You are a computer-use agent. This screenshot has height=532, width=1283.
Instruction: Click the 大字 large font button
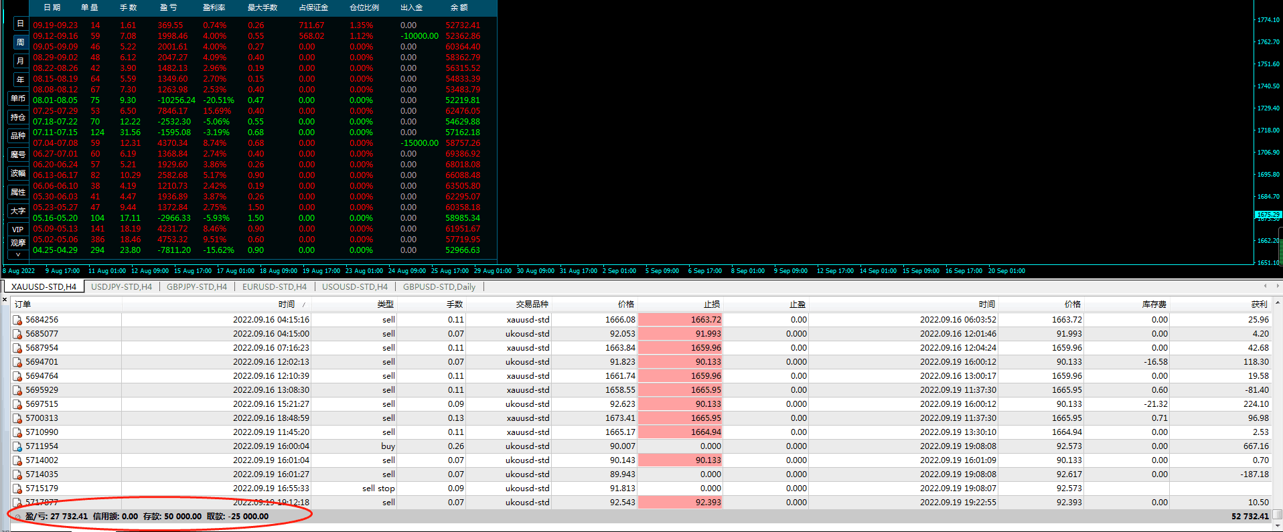[18, 211]
